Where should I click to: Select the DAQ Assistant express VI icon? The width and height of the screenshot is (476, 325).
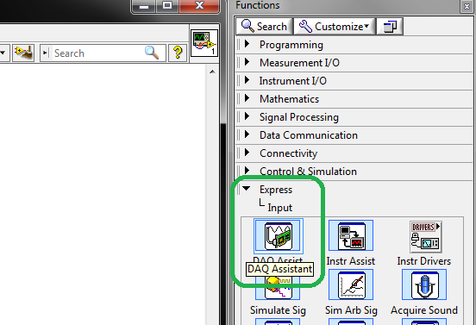click(279, 236)
